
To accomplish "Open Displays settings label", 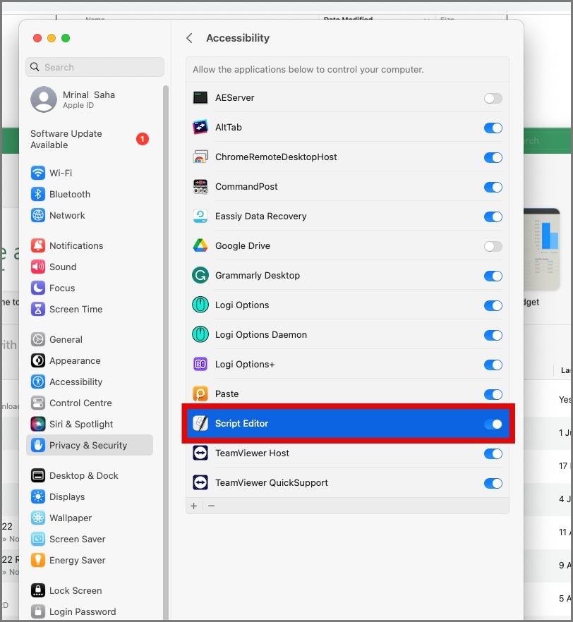I will (x=67, y=496).
